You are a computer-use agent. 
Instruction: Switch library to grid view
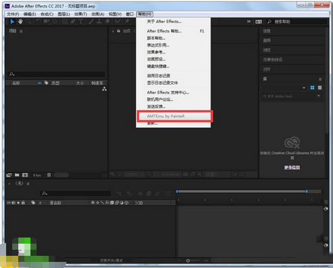coord(312,87)
